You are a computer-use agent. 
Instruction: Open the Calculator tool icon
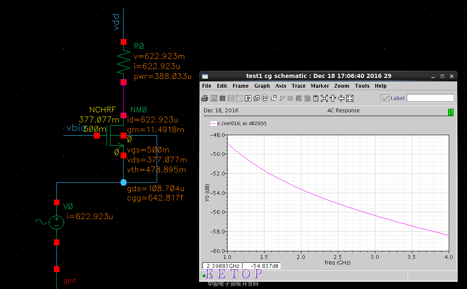[315, 98]
